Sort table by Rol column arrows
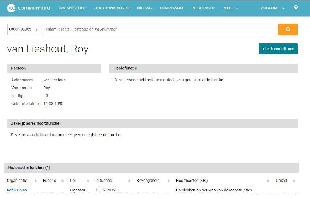 click(x=88, y=181)
